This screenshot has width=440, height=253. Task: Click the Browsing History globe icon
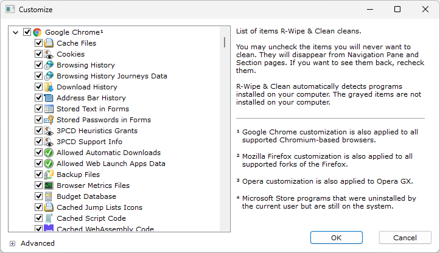coord(49,65)
